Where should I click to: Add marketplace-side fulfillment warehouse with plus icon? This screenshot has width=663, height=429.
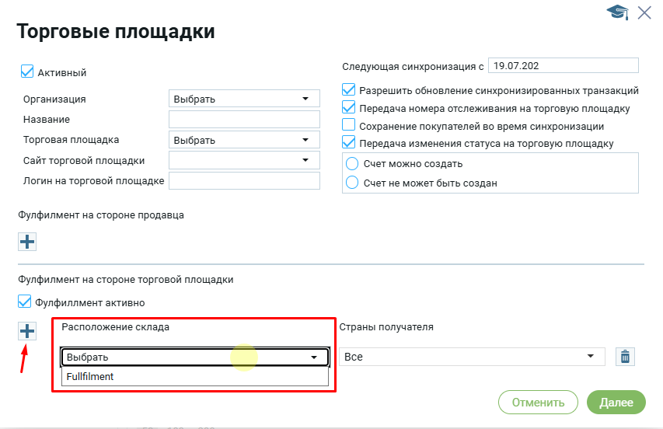[27, 331]
